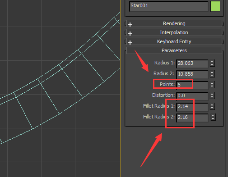Click the Star001 object name field
228x177 pixels.
coord(169,6)
